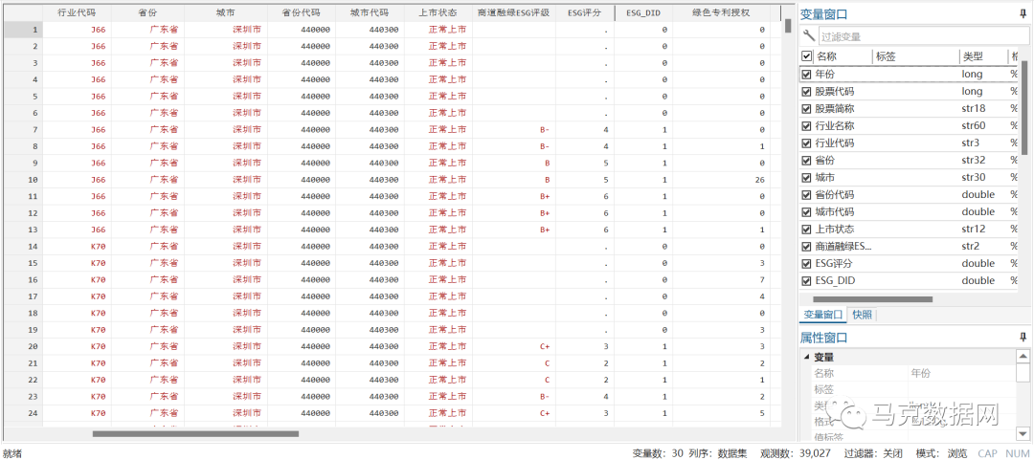Viewport: 1034px width, 460px height.
Task: Click the 观测数: 39,027 status bar entry
Action: (x=795, y=453)
